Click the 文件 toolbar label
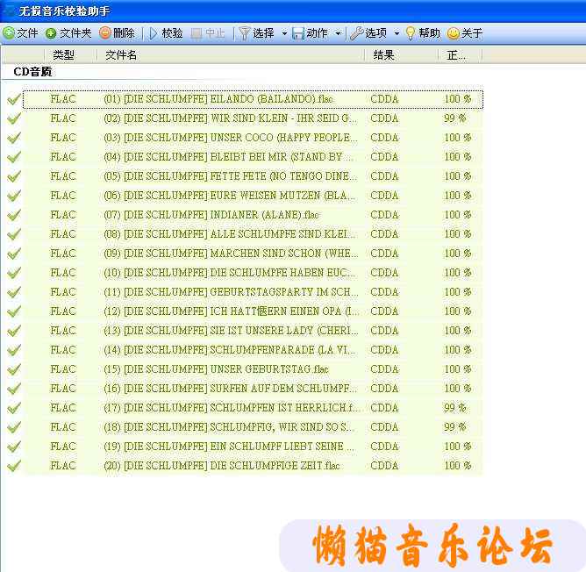586x572 pixels. [27, 33]
